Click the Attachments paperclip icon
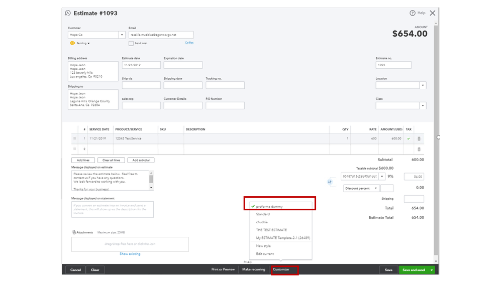Image resolution: width=502 pixels, height=282 pixels. click(74, 232)
